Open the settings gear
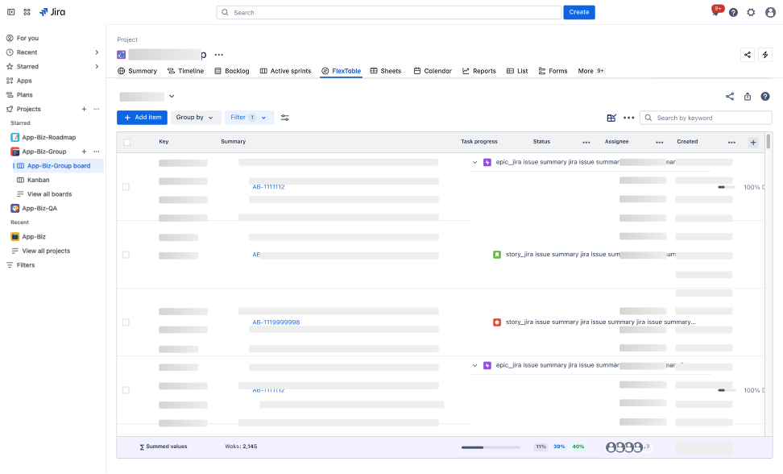The image size is (783, 474). coord(751,12)
